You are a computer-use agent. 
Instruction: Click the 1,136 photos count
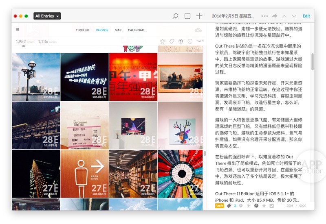point(47,42)
